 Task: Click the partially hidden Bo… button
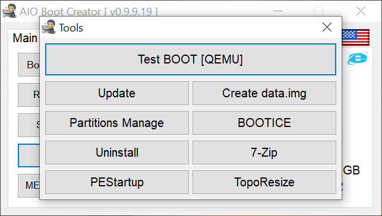[29, 65]
